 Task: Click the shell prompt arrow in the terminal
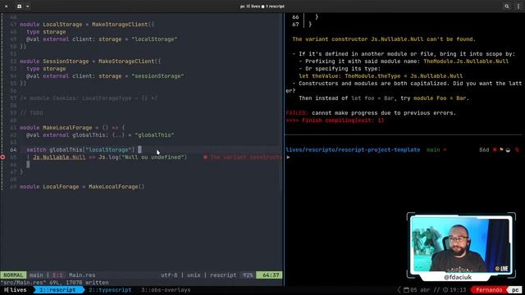pos(288,157)
